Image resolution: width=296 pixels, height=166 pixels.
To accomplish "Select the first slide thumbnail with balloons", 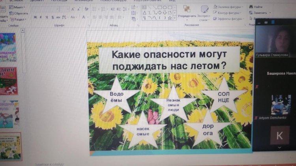I will pos(7,47).
